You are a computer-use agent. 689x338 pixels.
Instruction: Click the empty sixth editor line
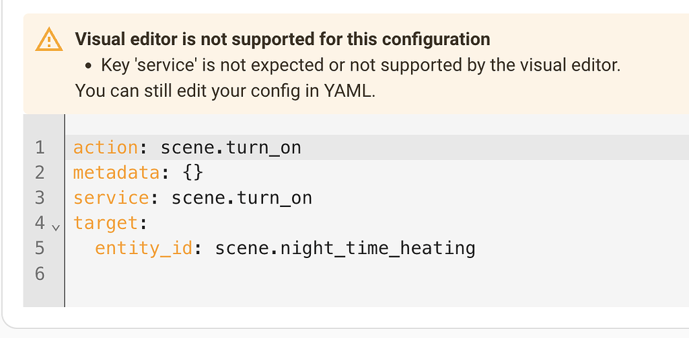(377, 273)
